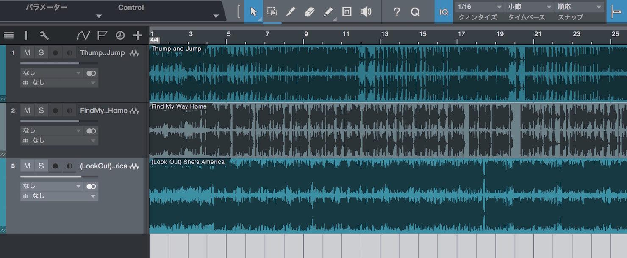Click bar 17 on the timeline ruler
627x258 pixels.
click(461, 34)
